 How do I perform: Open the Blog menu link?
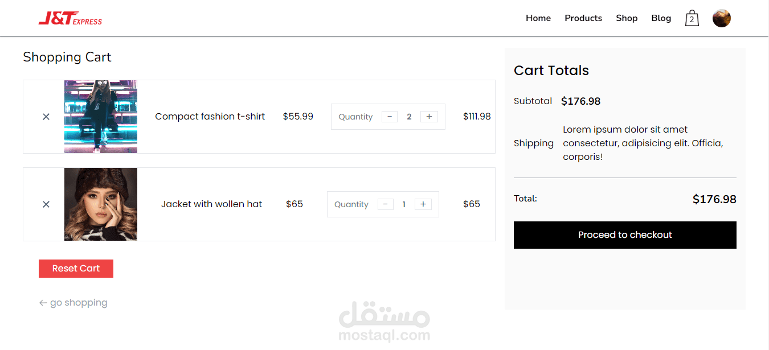(661, 18)
